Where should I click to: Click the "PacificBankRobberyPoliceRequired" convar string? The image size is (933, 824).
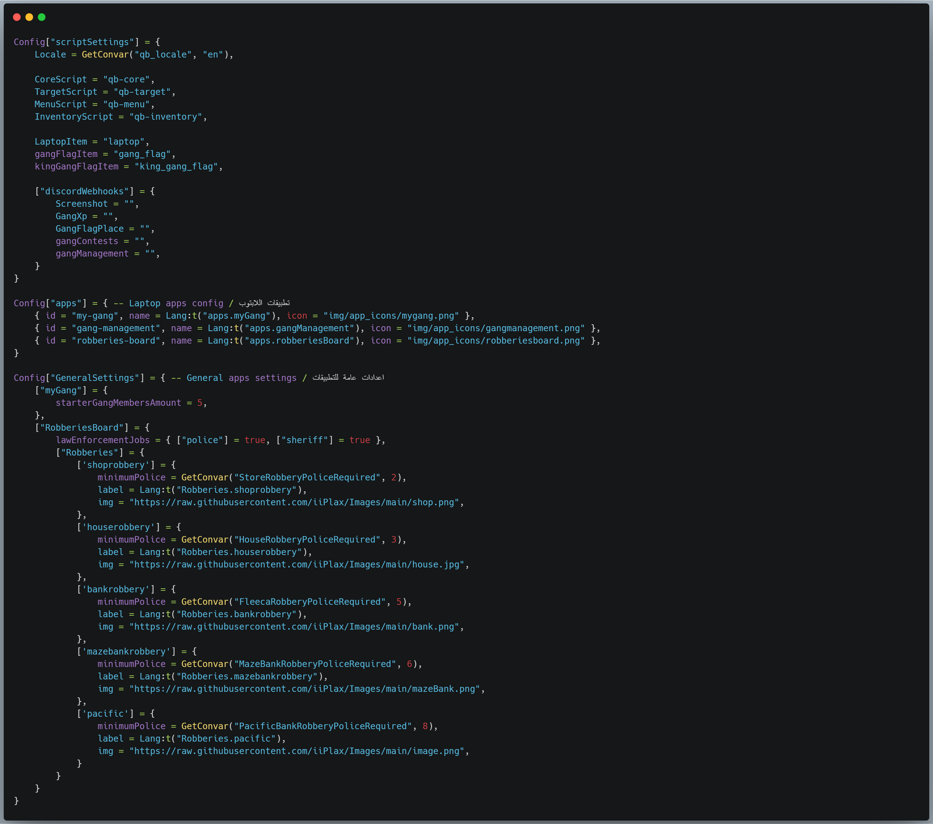point(323,726)
